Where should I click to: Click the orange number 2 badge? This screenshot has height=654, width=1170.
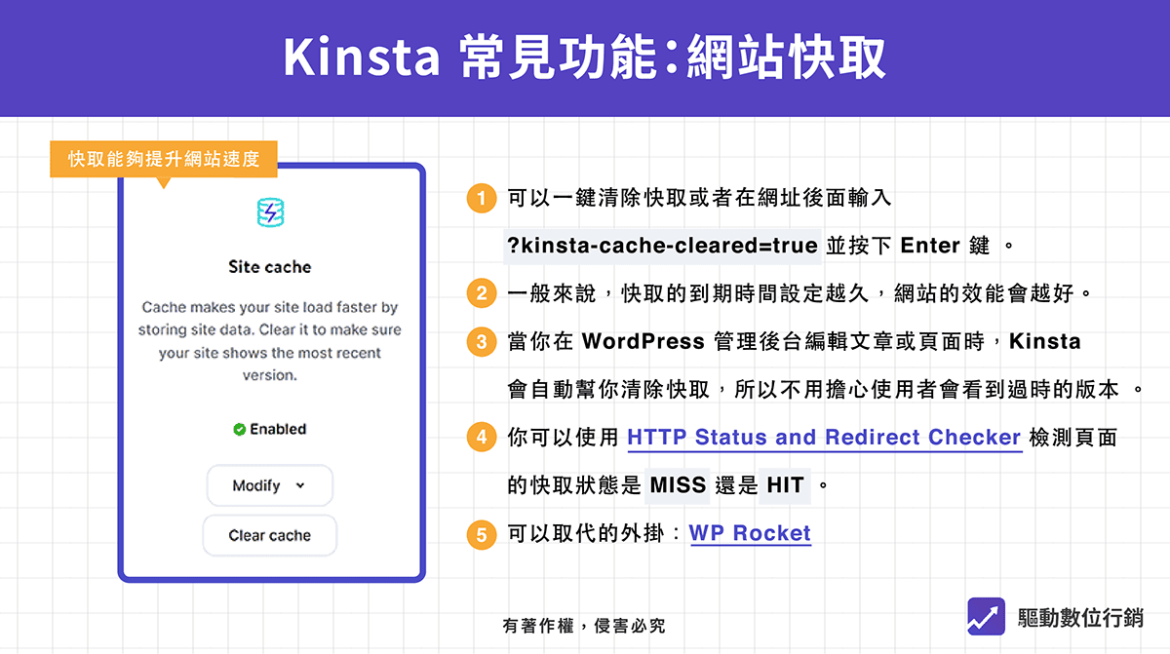pos(480,293)
